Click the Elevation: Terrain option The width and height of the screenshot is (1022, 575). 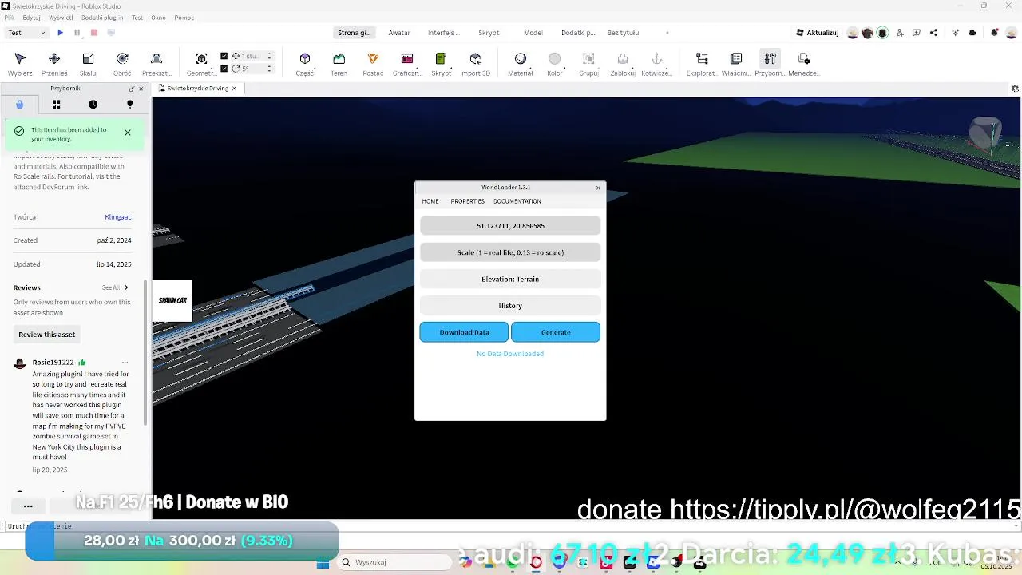[x=510, y=280]
